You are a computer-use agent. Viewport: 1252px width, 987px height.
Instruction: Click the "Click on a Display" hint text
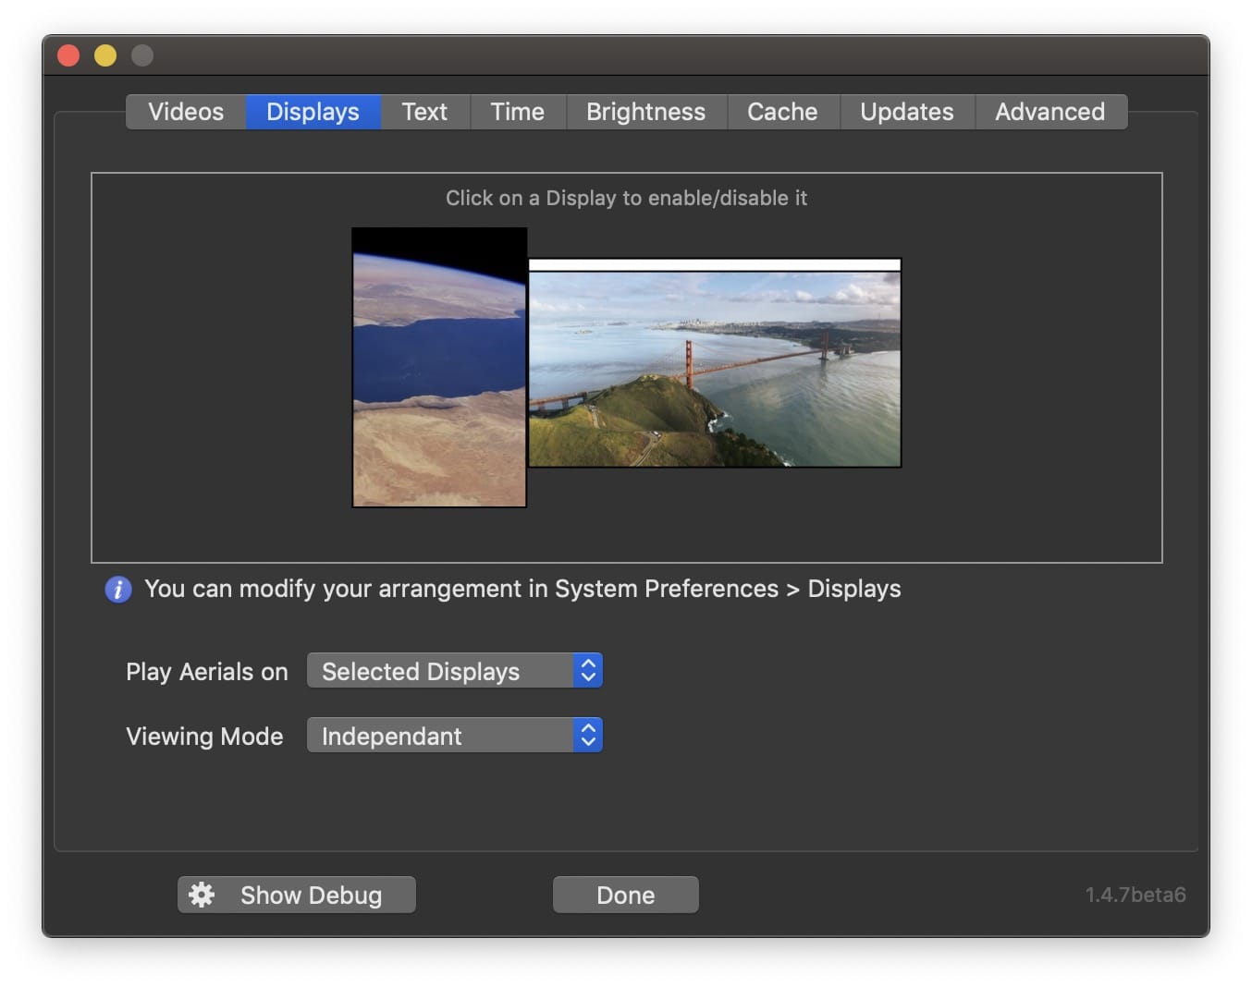[x=627, y=198]
